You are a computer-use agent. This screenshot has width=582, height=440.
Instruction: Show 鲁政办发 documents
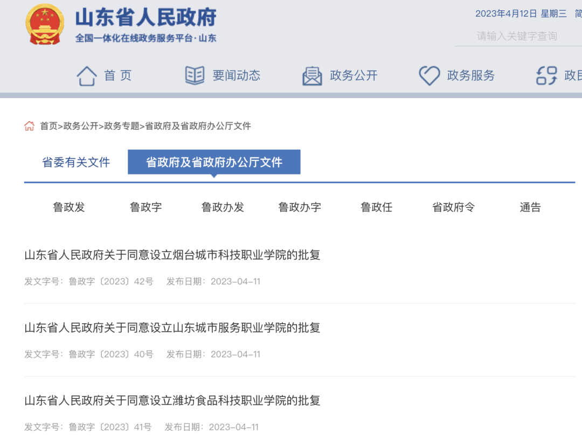tap(223, 207)
